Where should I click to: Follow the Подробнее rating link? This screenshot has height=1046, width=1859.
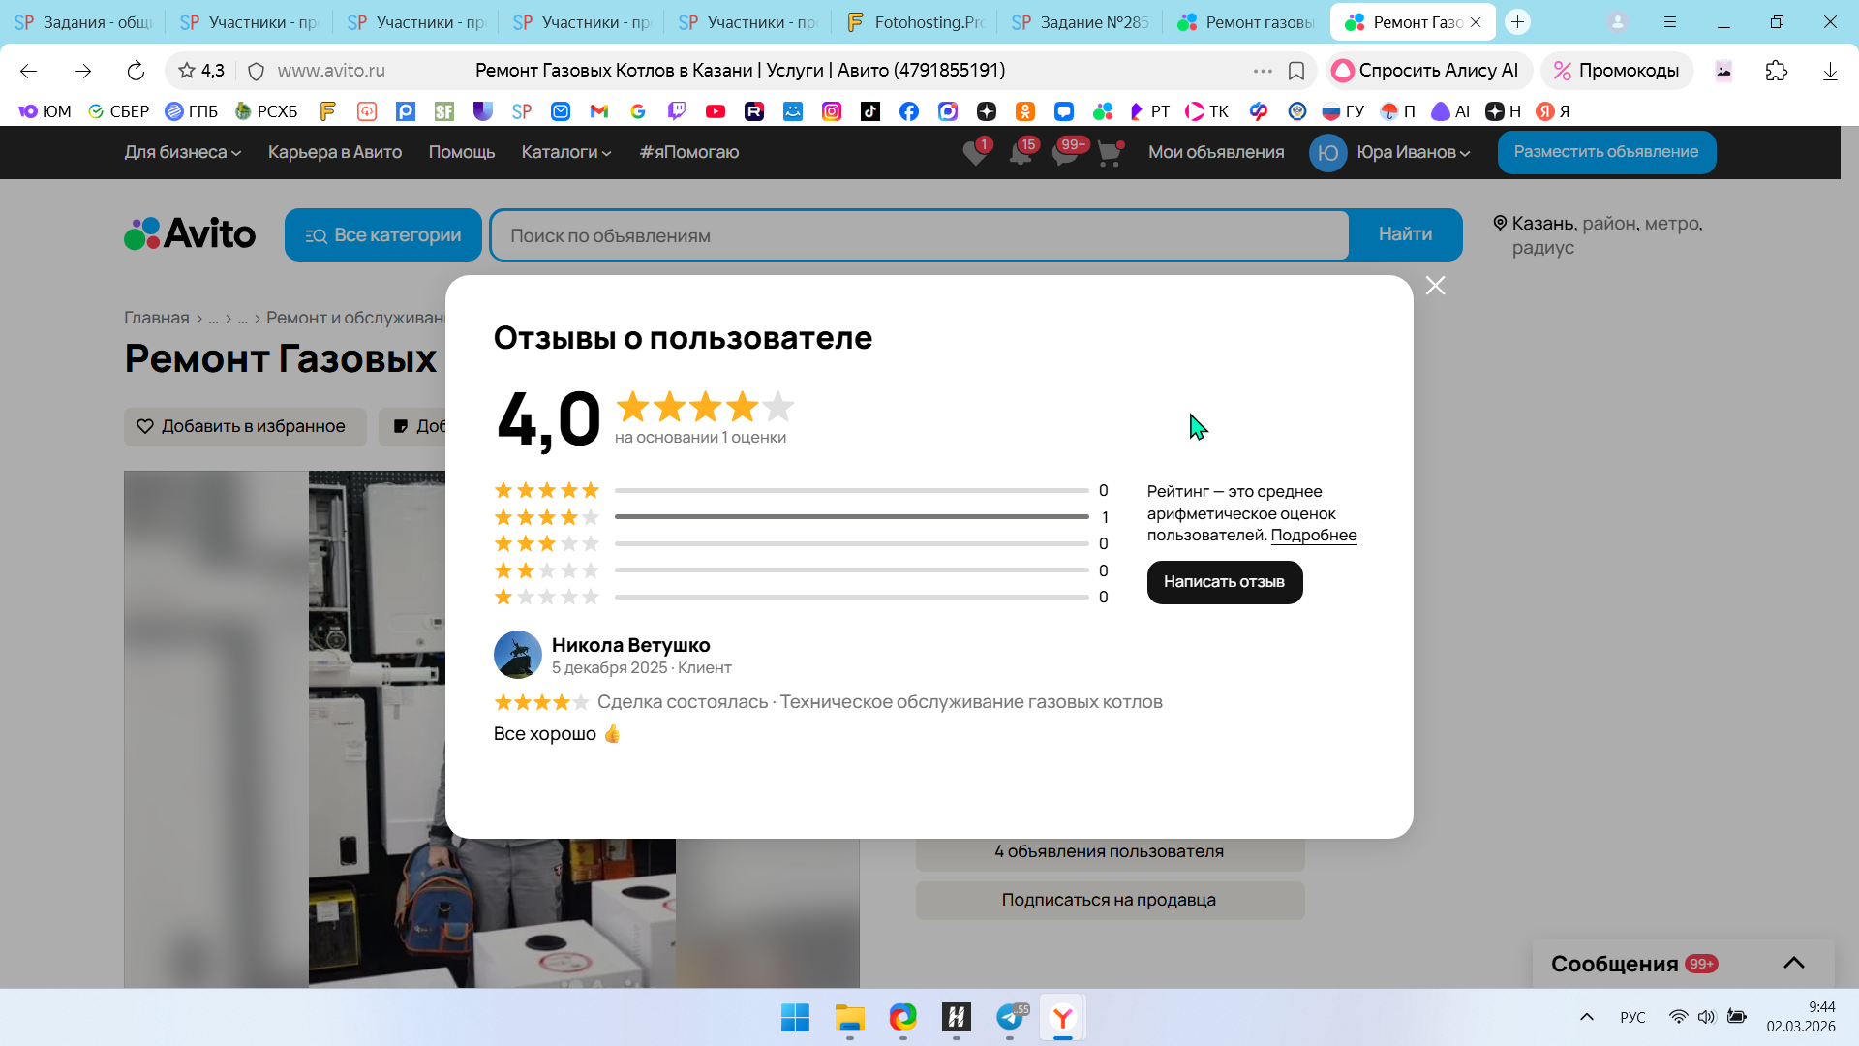[1313, 536]
